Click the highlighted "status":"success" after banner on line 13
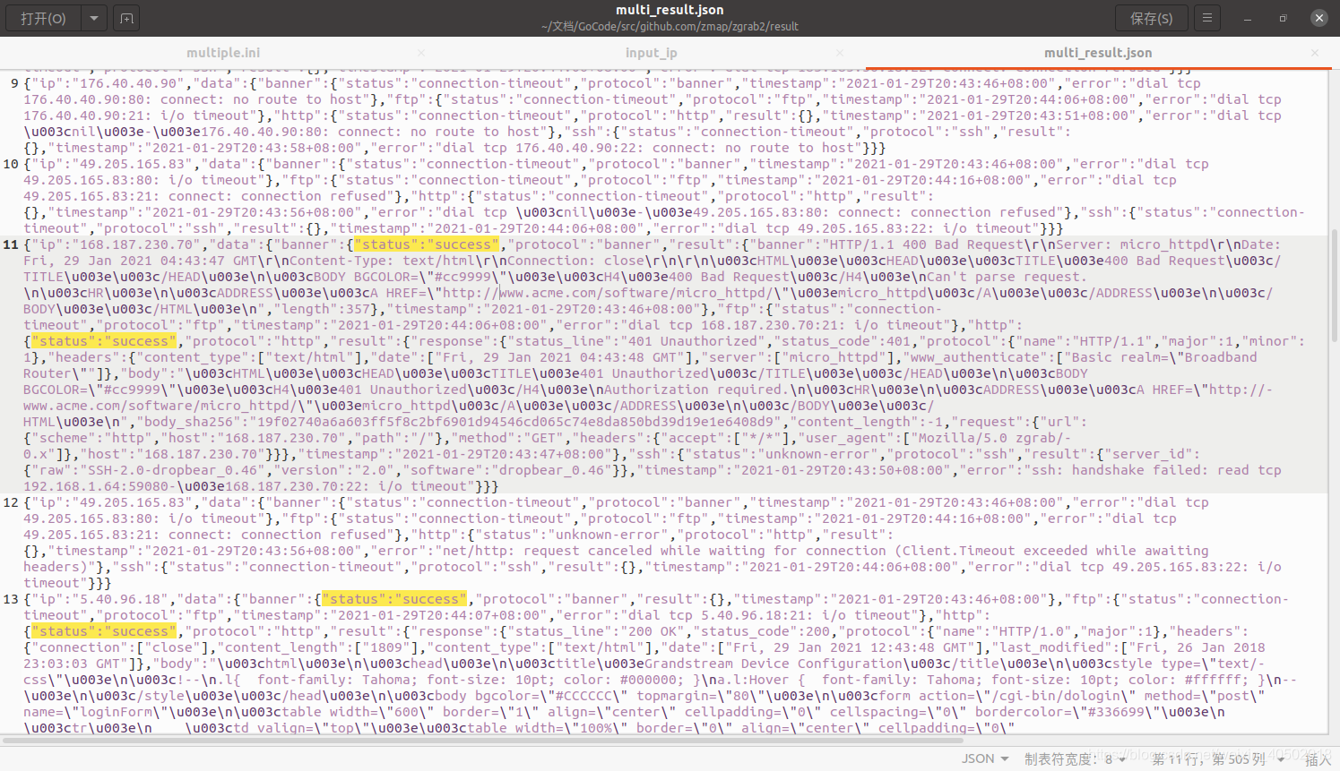The height and width of the screenshot is (771, 1340). [394, 599]
